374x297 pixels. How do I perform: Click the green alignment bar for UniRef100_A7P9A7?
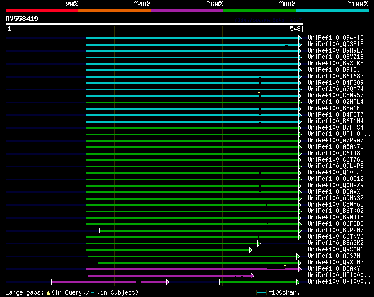pyautogui.click(x=193, y=141)
